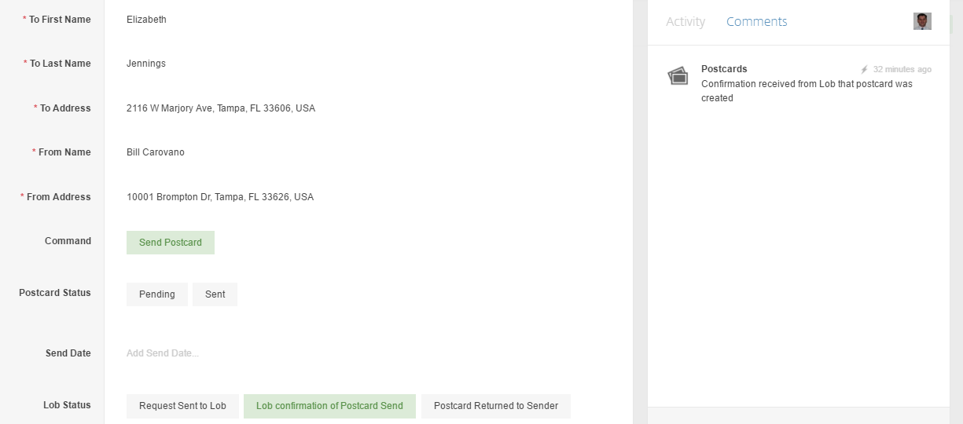The width and height of the screenshot is (963, 424).
Task: Edit the To Last Name value Jennings
Action: point(146,64)
